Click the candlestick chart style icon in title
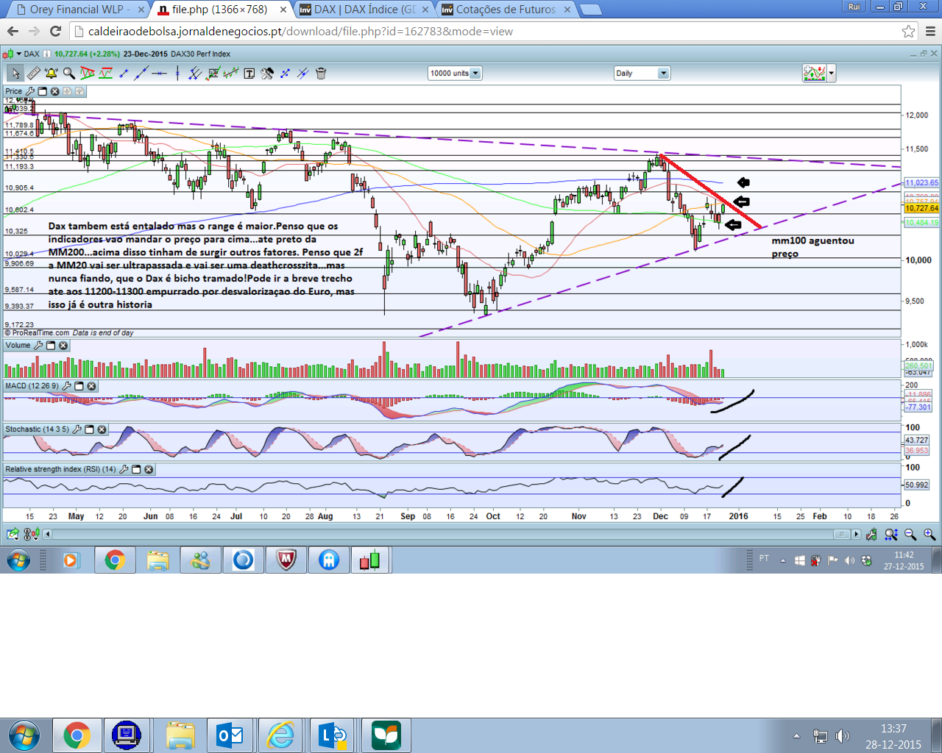942x753 pixels. click(8, 54)
